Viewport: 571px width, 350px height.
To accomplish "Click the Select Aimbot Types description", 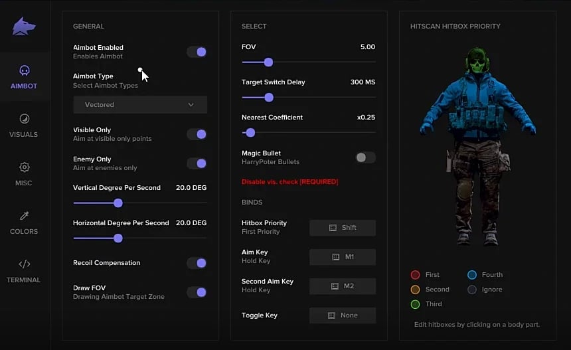I will 106,85.
